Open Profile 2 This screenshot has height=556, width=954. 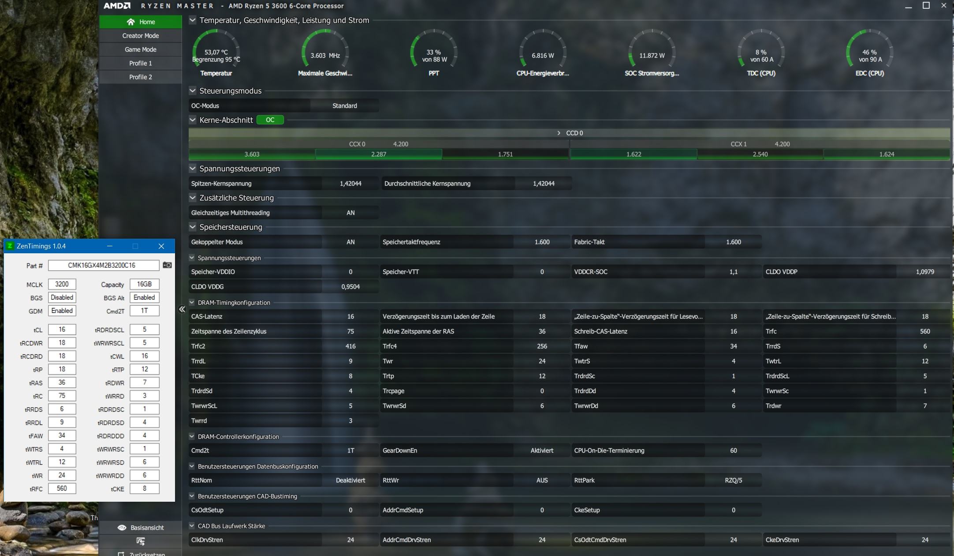coord(141,77)
